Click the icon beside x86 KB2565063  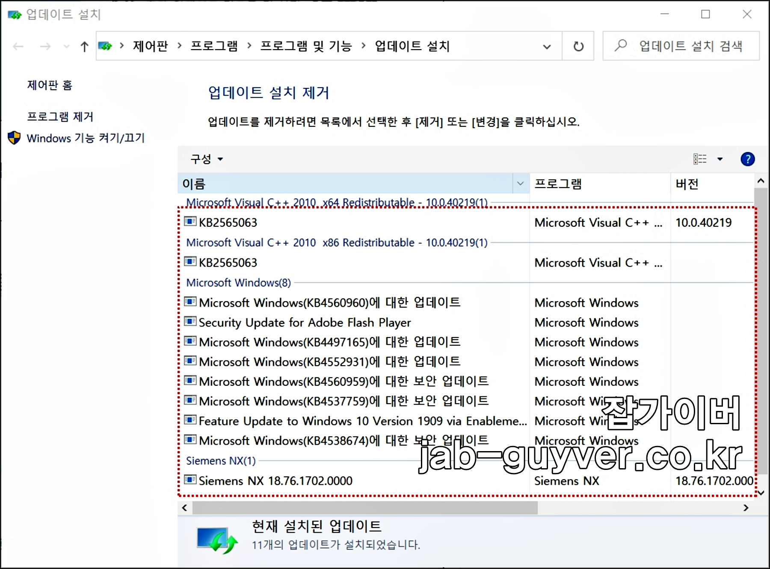(x=190, y=261)
